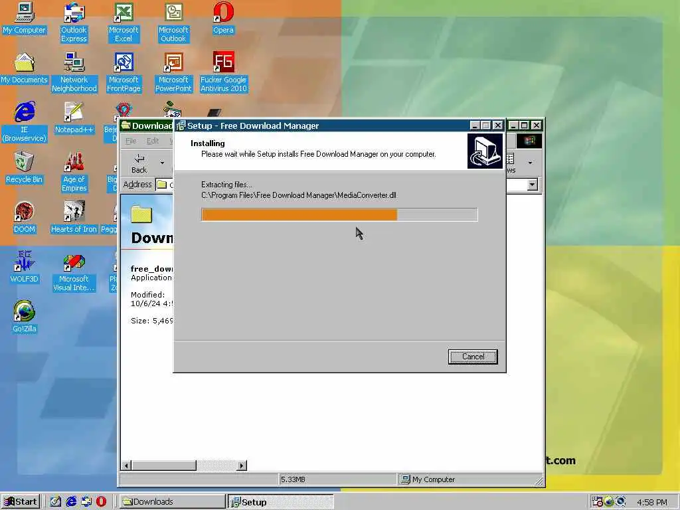
Task: Expand the Views button dropdown arrow
Action: pyautogui.click(x=530, y=163)
